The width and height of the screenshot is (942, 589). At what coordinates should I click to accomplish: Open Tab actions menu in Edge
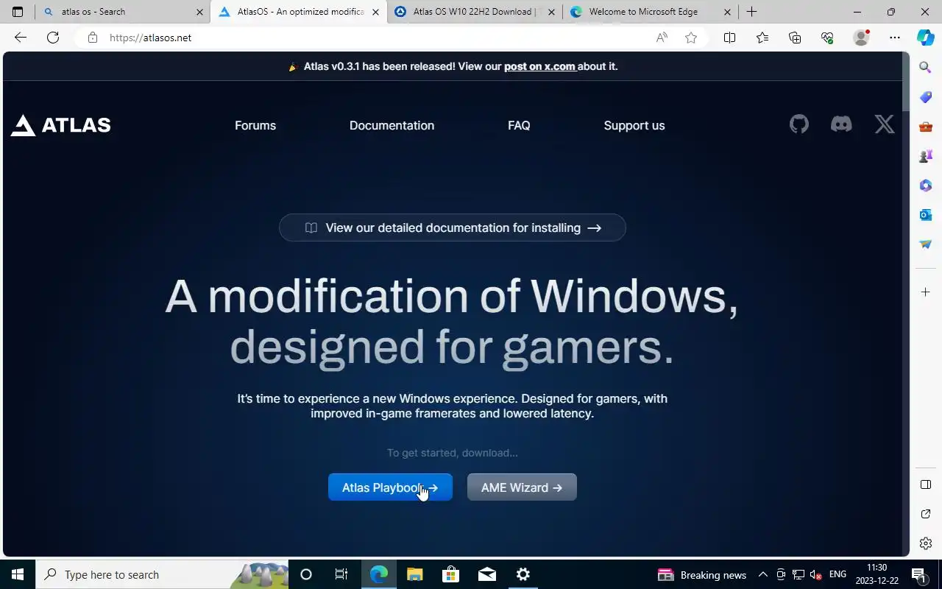pyautogui.click(x=18, y=12)
